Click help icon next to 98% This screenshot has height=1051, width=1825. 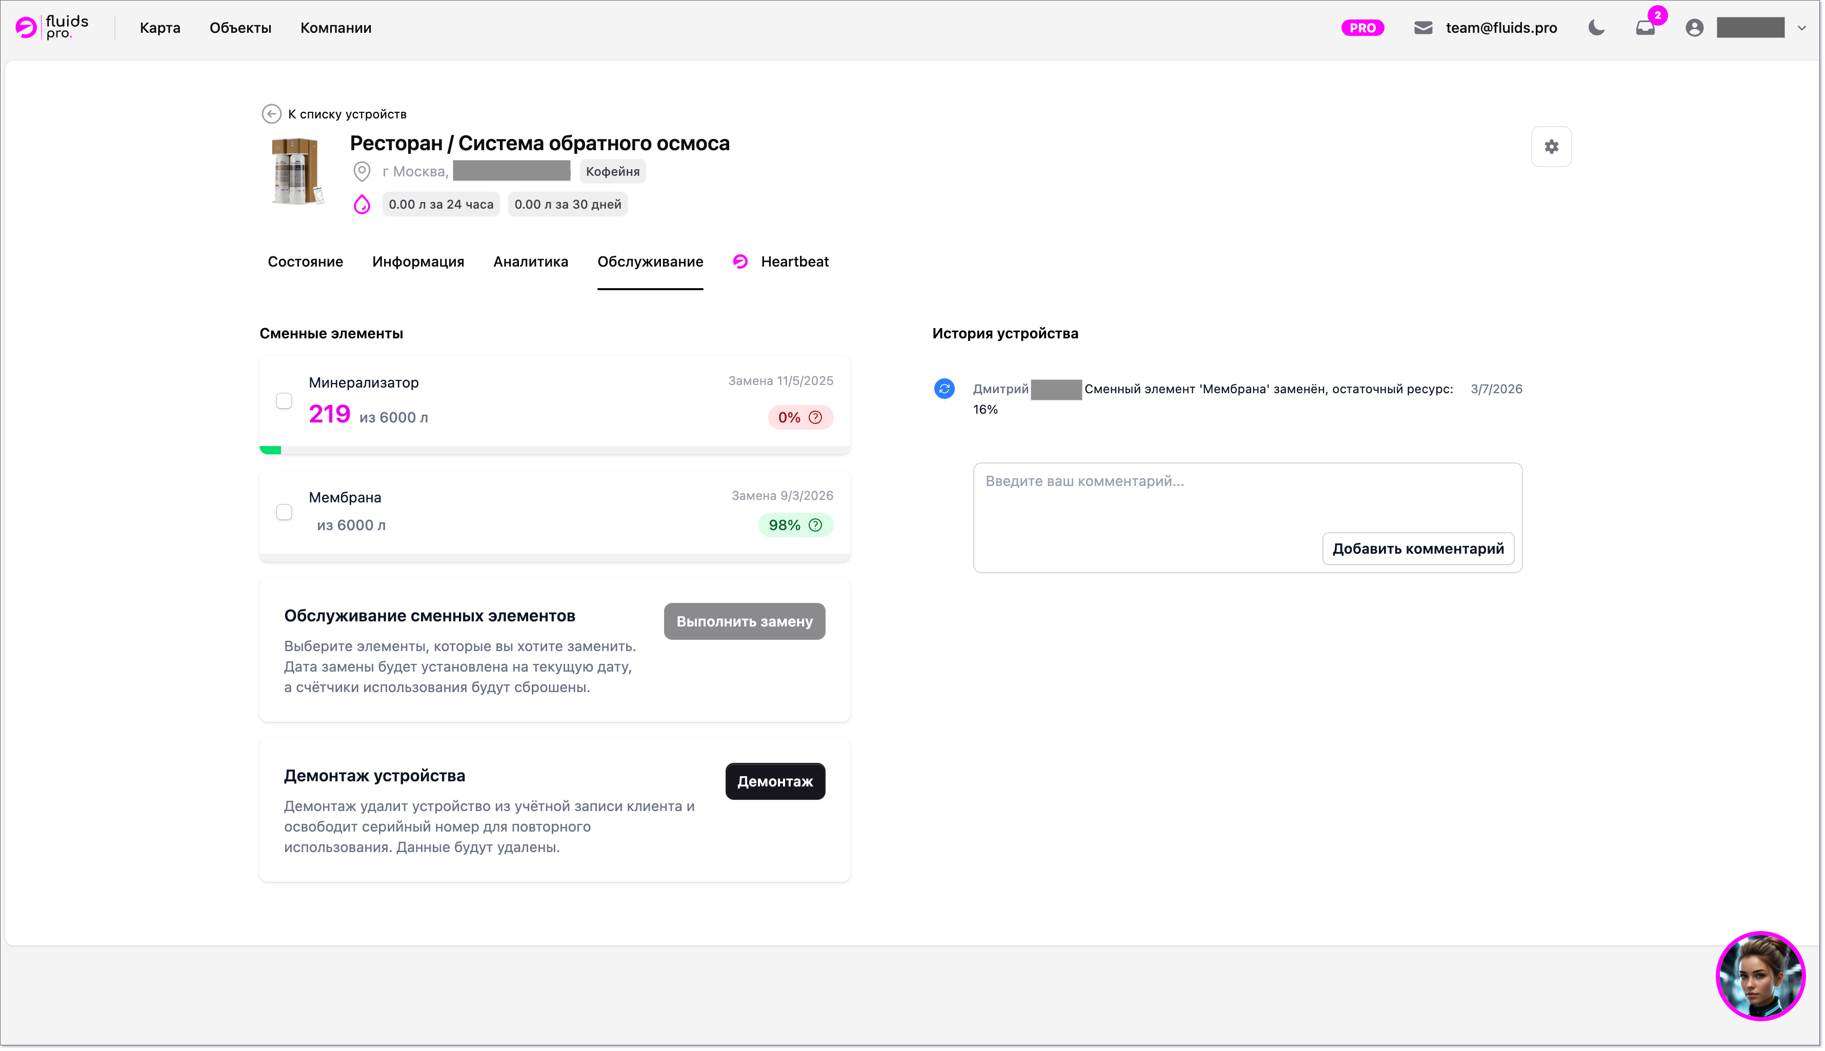[x=815, y=525]
